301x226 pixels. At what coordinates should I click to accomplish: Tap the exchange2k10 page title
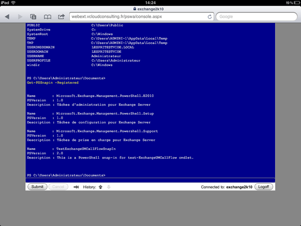(153, 9)
